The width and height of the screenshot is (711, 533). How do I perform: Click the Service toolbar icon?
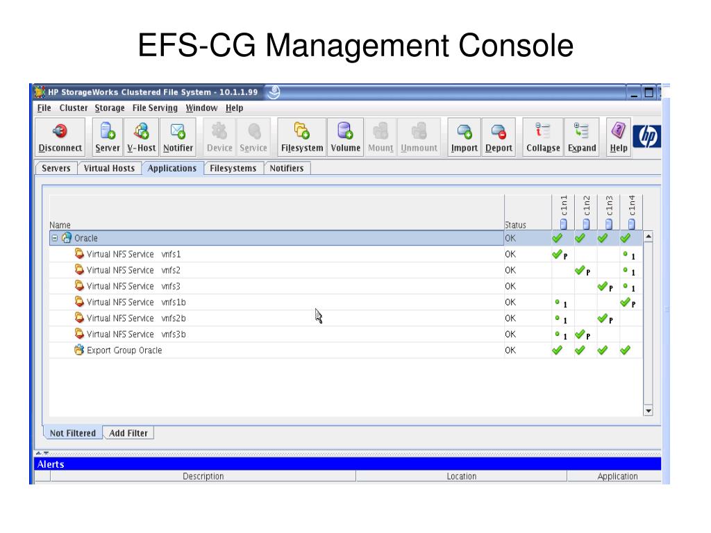tap(253, 137)
